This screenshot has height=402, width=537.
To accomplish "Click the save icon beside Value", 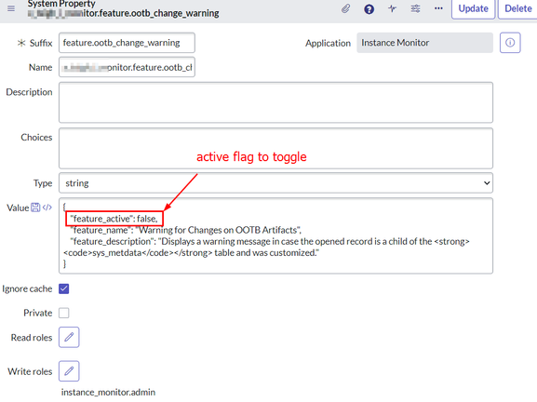I will [35, 208].
